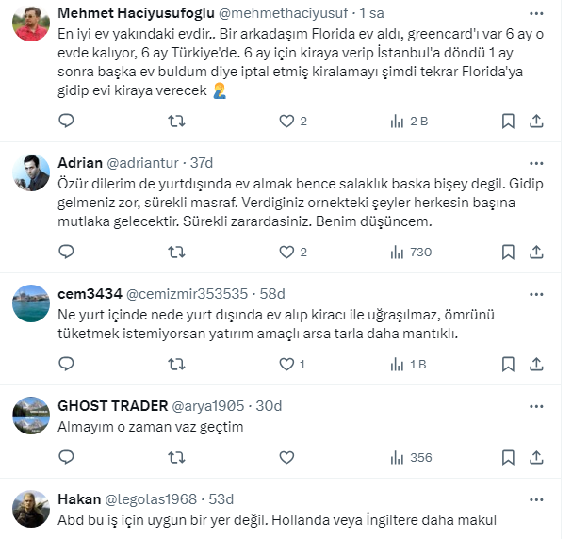Image resolution: width=572 pixels, height=539 pixels.
Task: Retweet GHOST TRADER's post
Action: click(176, 457)
